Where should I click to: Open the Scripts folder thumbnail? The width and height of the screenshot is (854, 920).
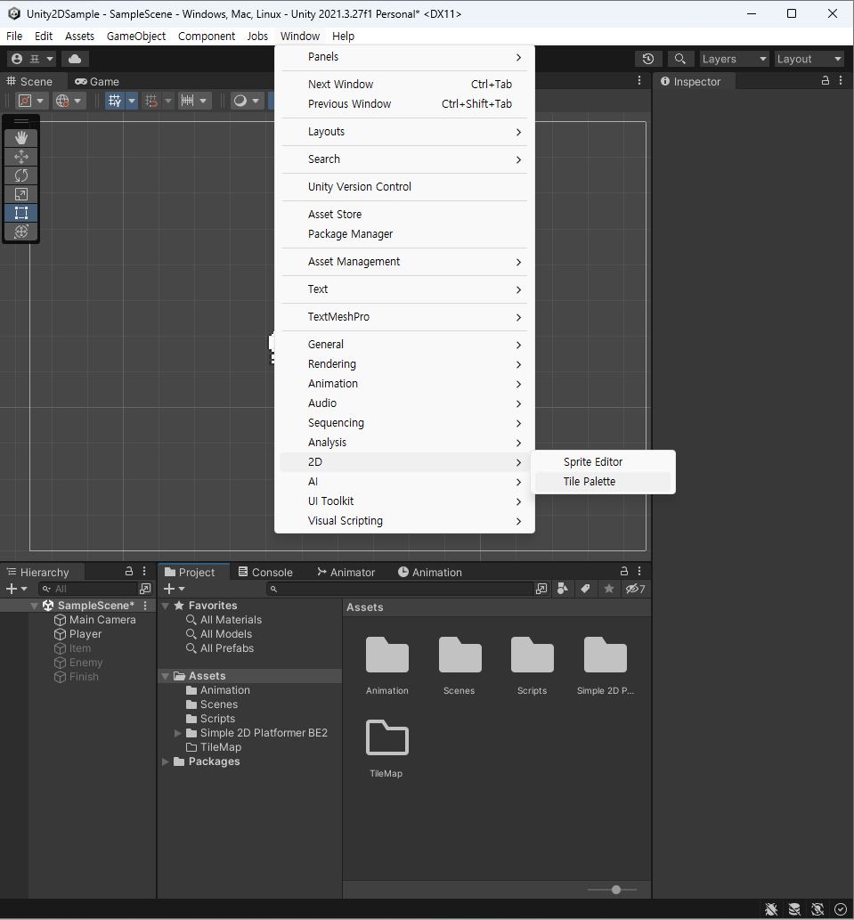click(532, 666)
